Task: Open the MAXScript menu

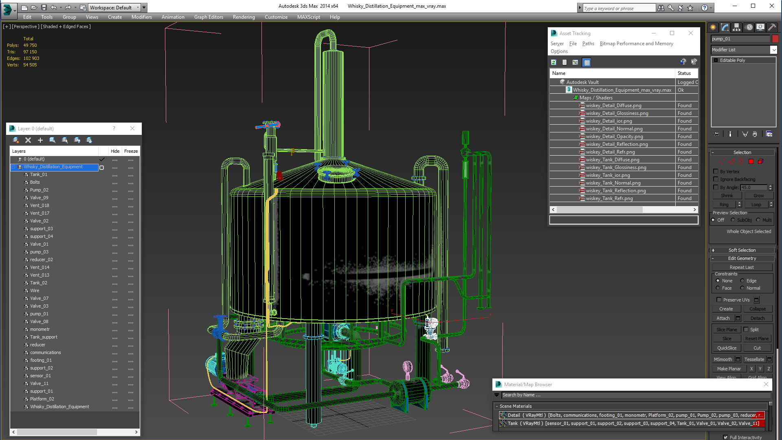Action: (308, 17)
